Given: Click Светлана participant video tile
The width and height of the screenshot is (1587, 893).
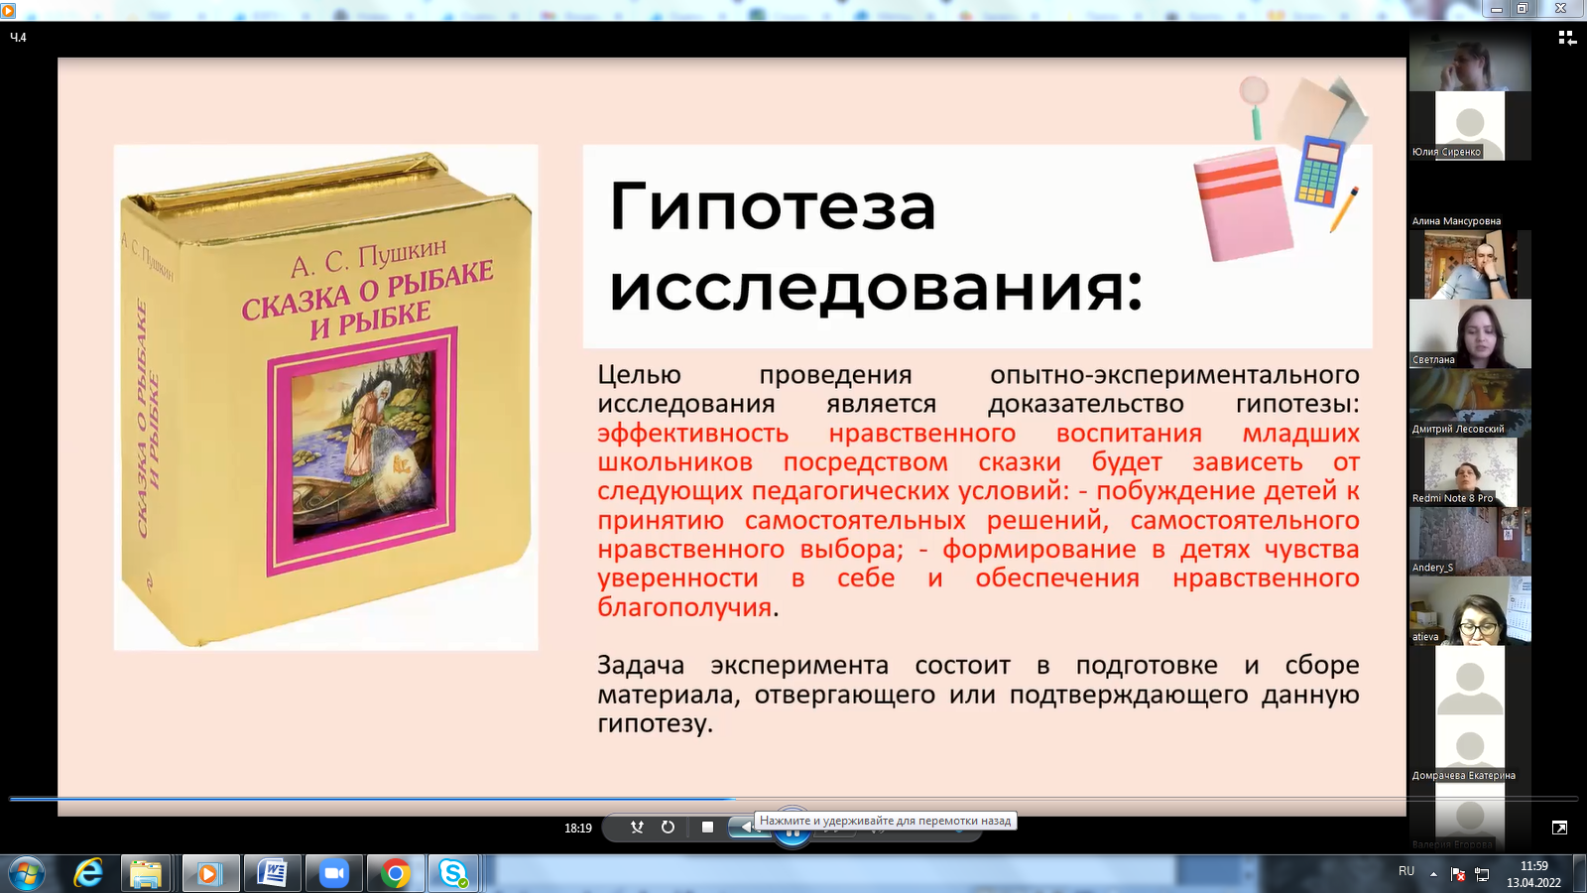Looking at the screenshot, I should 1470,333.
